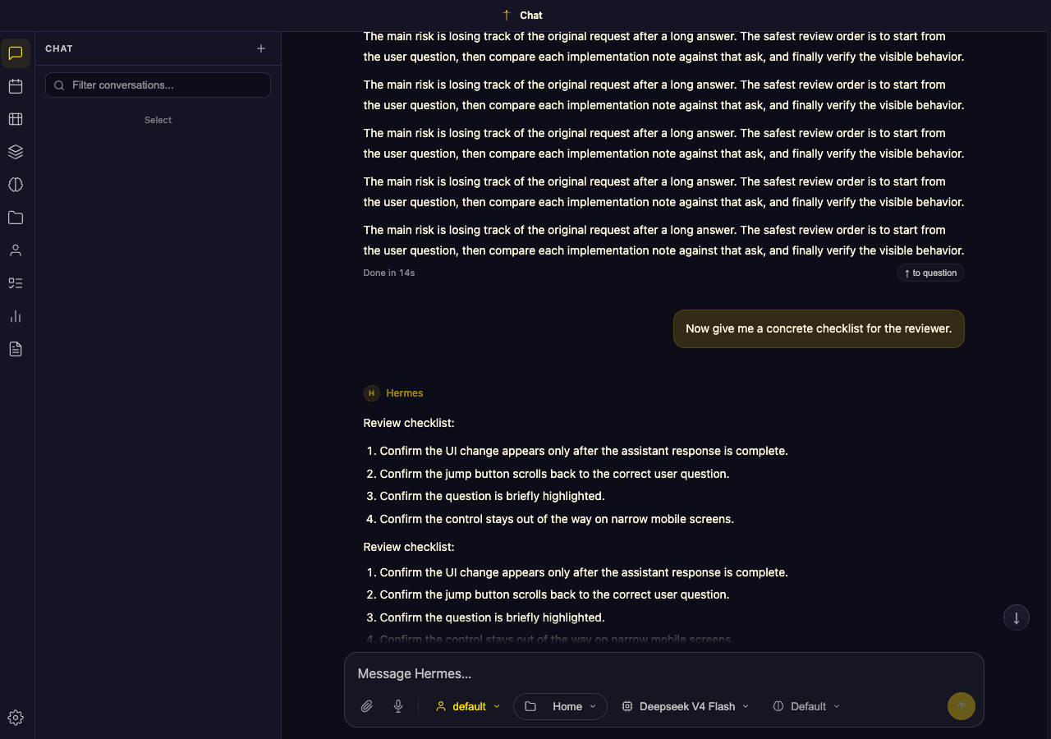1051x739 pixels.
Task: Open the document icon in sidebar
Action: pyautogui.click(x=16, y=349)
